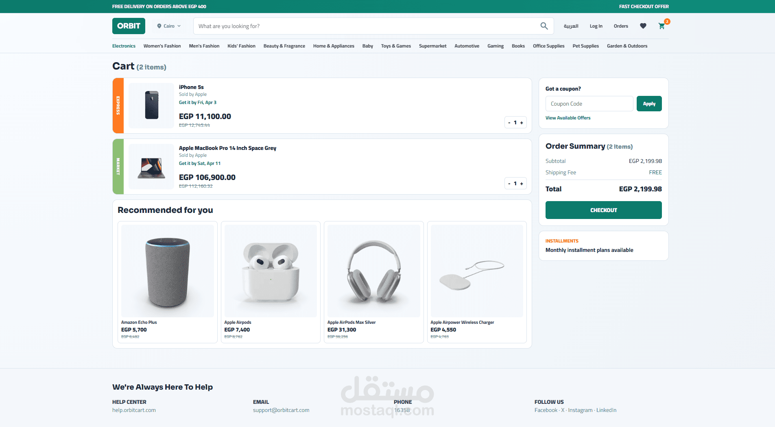Click the Log In link
Screen dimensions: 775x427
596,26
